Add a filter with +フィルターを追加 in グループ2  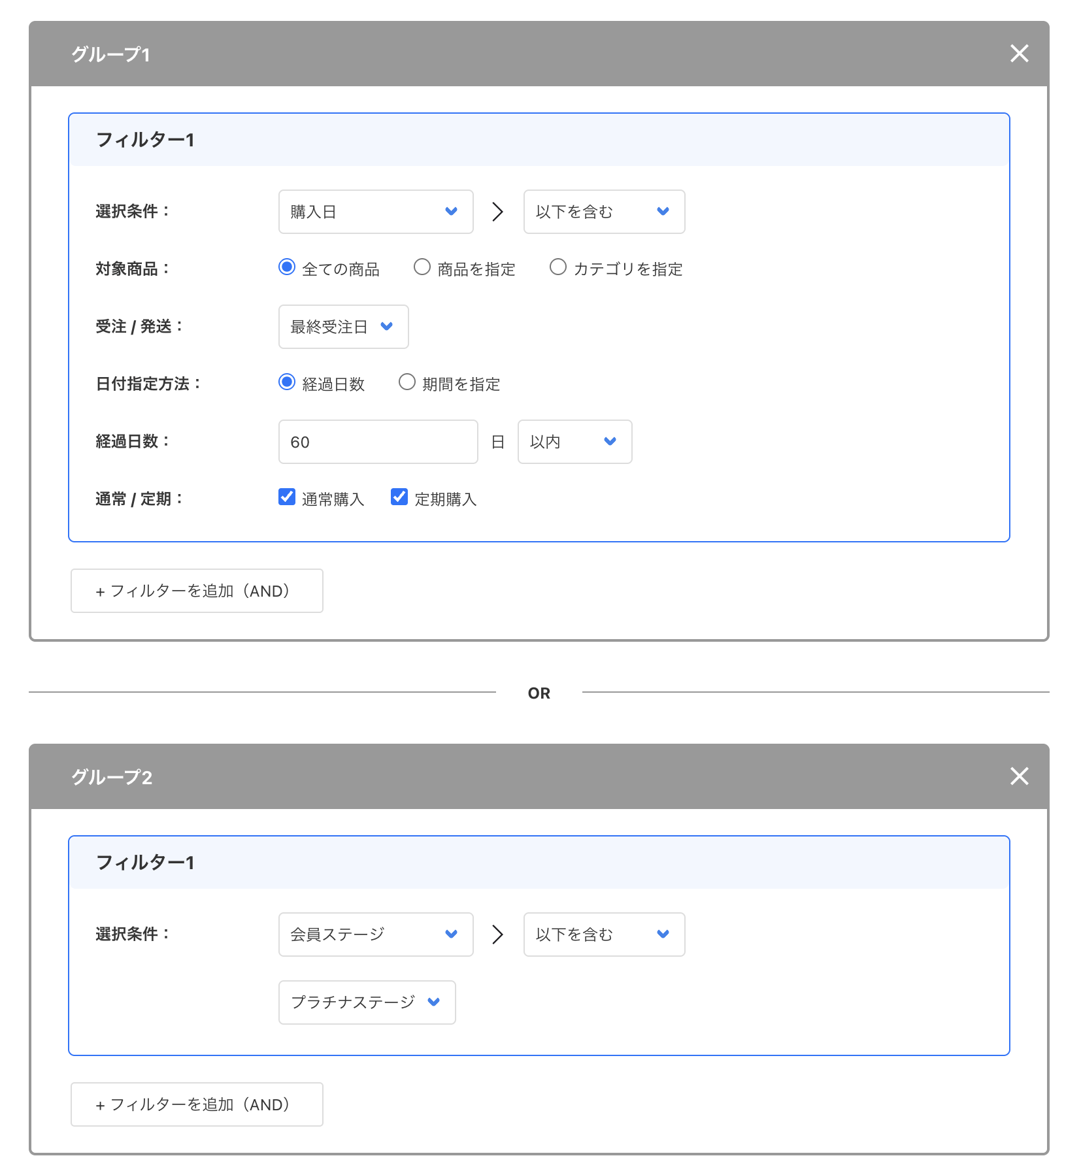click(x=196, y=1104)
